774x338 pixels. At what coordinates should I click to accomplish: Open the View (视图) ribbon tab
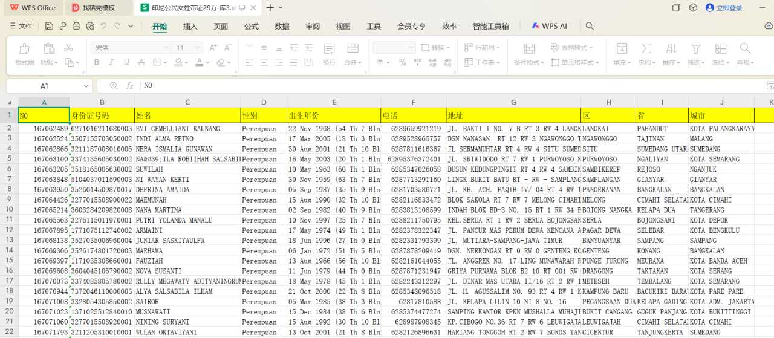pos(343,26)
